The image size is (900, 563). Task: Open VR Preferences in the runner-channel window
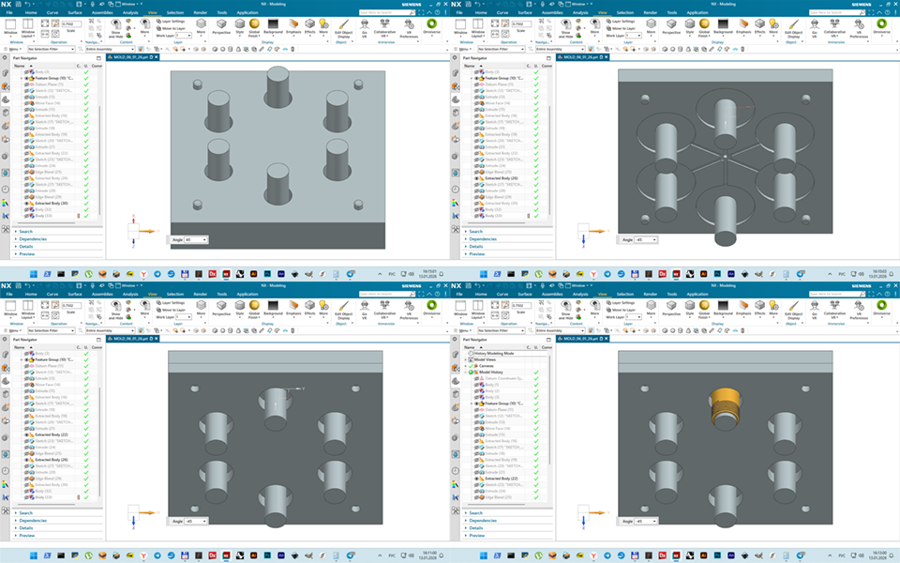coord(859,27)
